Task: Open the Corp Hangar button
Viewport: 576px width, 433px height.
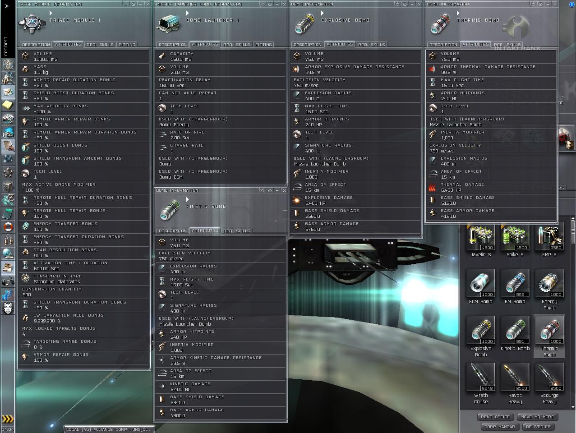Action: point(500,427)
